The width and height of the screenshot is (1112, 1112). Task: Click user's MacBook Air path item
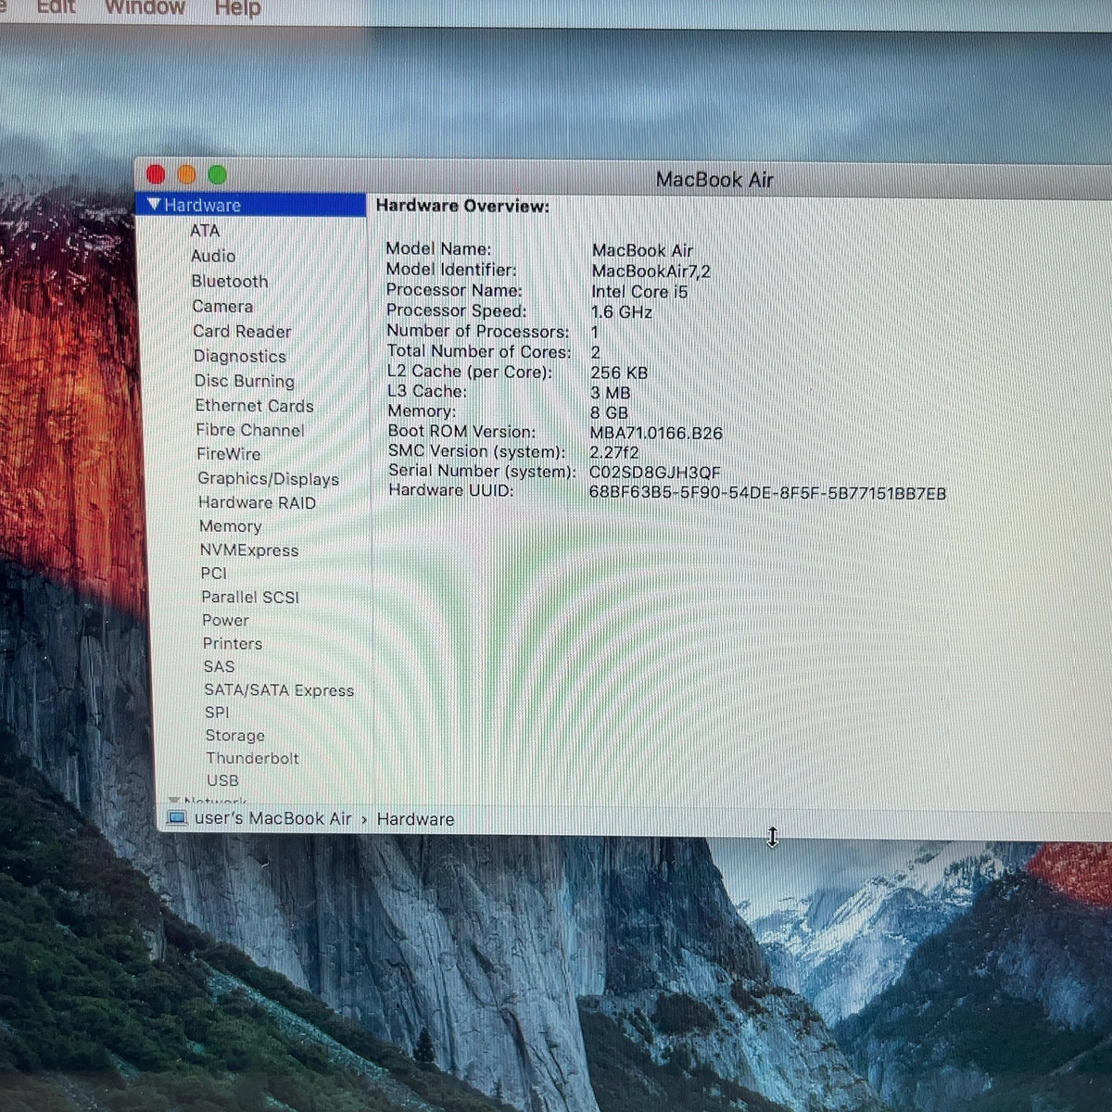click(x=272, y=819)
